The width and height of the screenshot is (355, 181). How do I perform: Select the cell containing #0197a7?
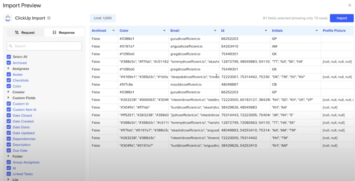pyautogui.click(x=143, y=46)
